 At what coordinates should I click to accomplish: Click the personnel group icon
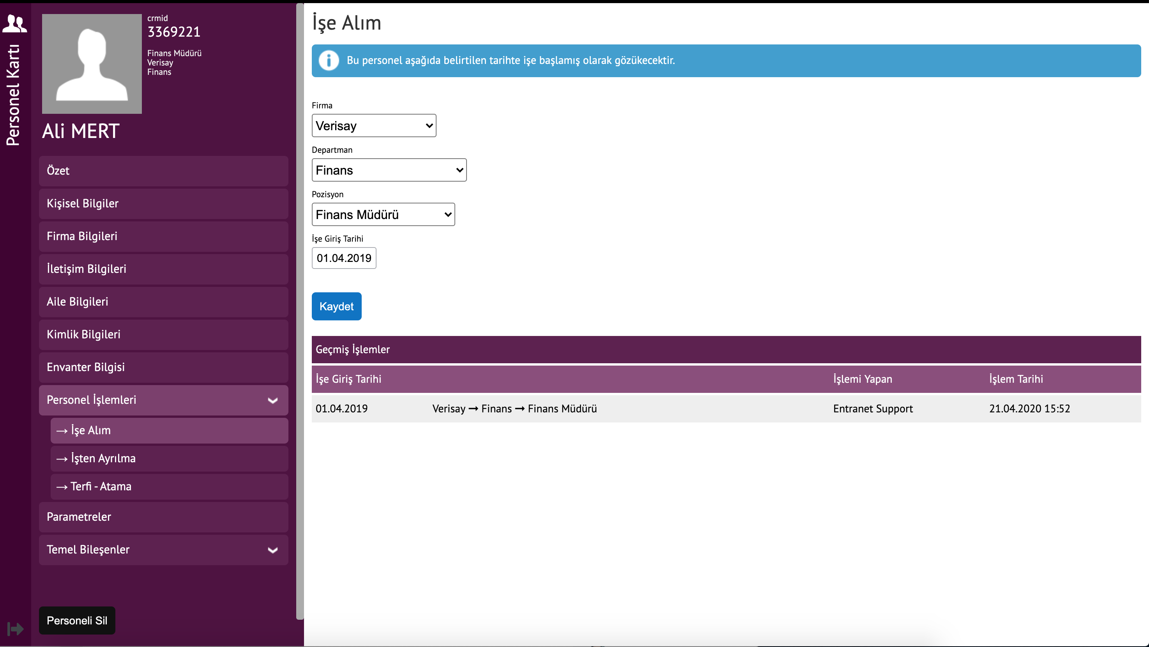click(15, 23)
